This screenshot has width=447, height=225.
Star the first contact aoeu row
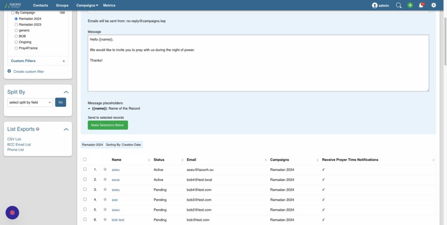click(x=105, y=170)
